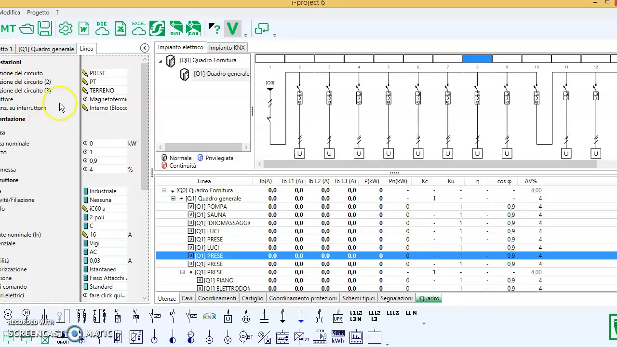Click the nominal current field showing 16
Screen dimensions: 617x347
coord(106,235)
